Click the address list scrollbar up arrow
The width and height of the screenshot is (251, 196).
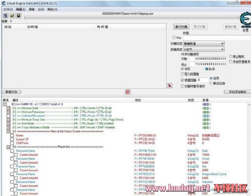(x=249, y=105)
